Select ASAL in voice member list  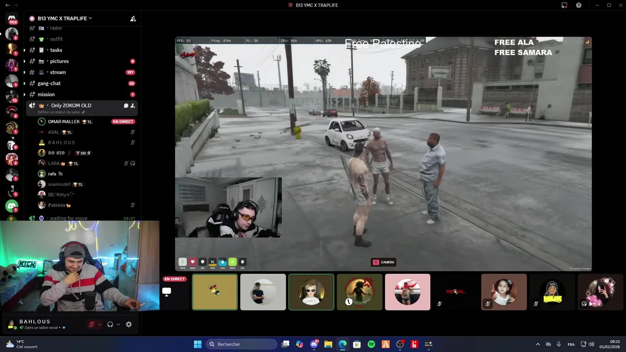coord(87,132)
